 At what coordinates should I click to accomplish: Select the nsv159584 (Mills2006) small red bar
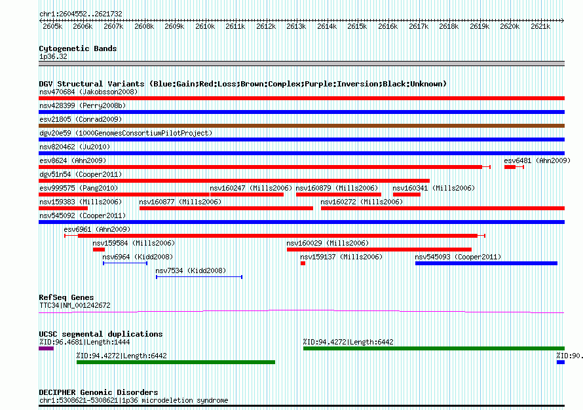[99, 250]
